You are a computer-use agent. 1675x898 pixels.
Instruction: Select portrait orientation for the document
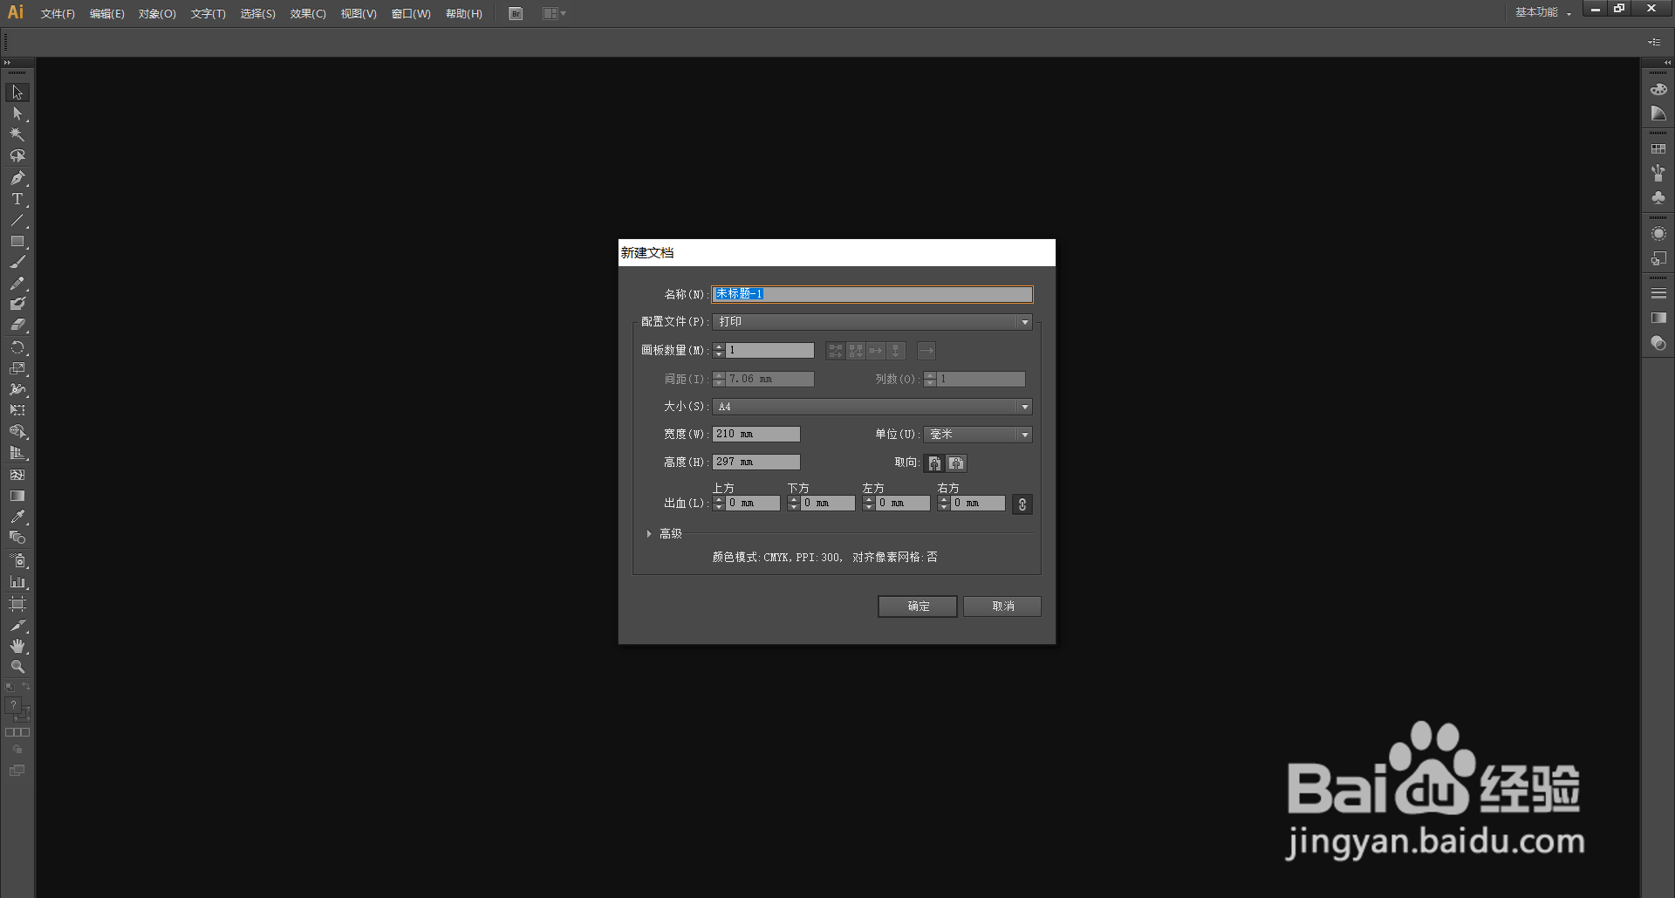[x=933, y=463]
